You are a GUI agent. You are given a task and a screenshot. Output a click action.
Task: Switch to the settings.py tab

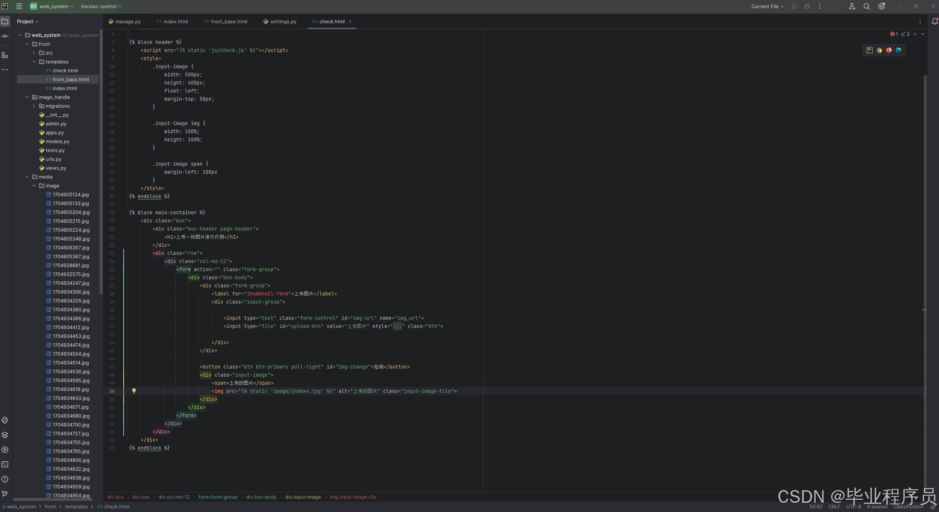283,22
